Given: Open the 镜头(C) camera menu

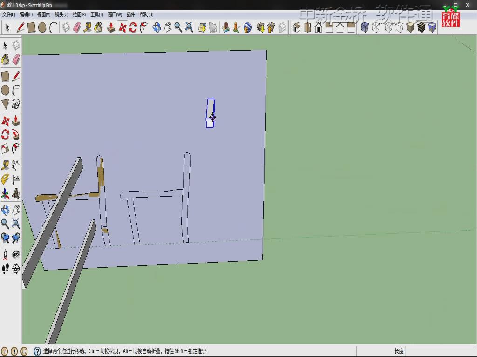Looking at the screenshot, I should tap(61, 14).
